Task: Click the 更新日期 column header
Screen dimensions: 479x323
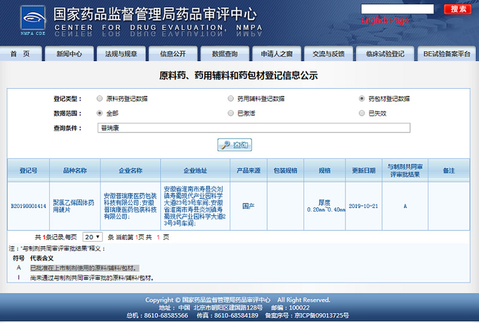Action: (363, 170)
